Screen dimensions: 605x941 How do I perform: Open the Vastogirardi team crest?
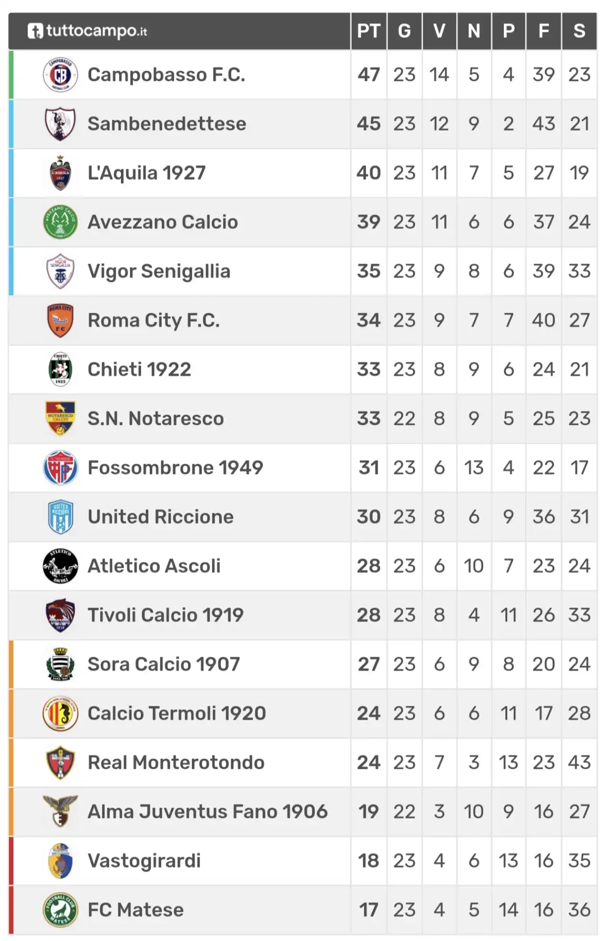(x=60, y=861)
